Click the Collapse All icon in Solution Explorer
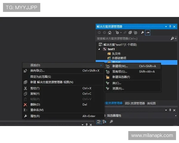Image resolution: width=179 pixels, height=143 pixels. (x=130, y=32)
